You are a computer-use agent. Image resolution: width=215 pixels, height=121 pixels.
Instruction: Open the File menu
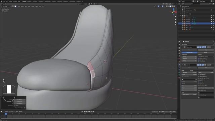coord(4,1)
